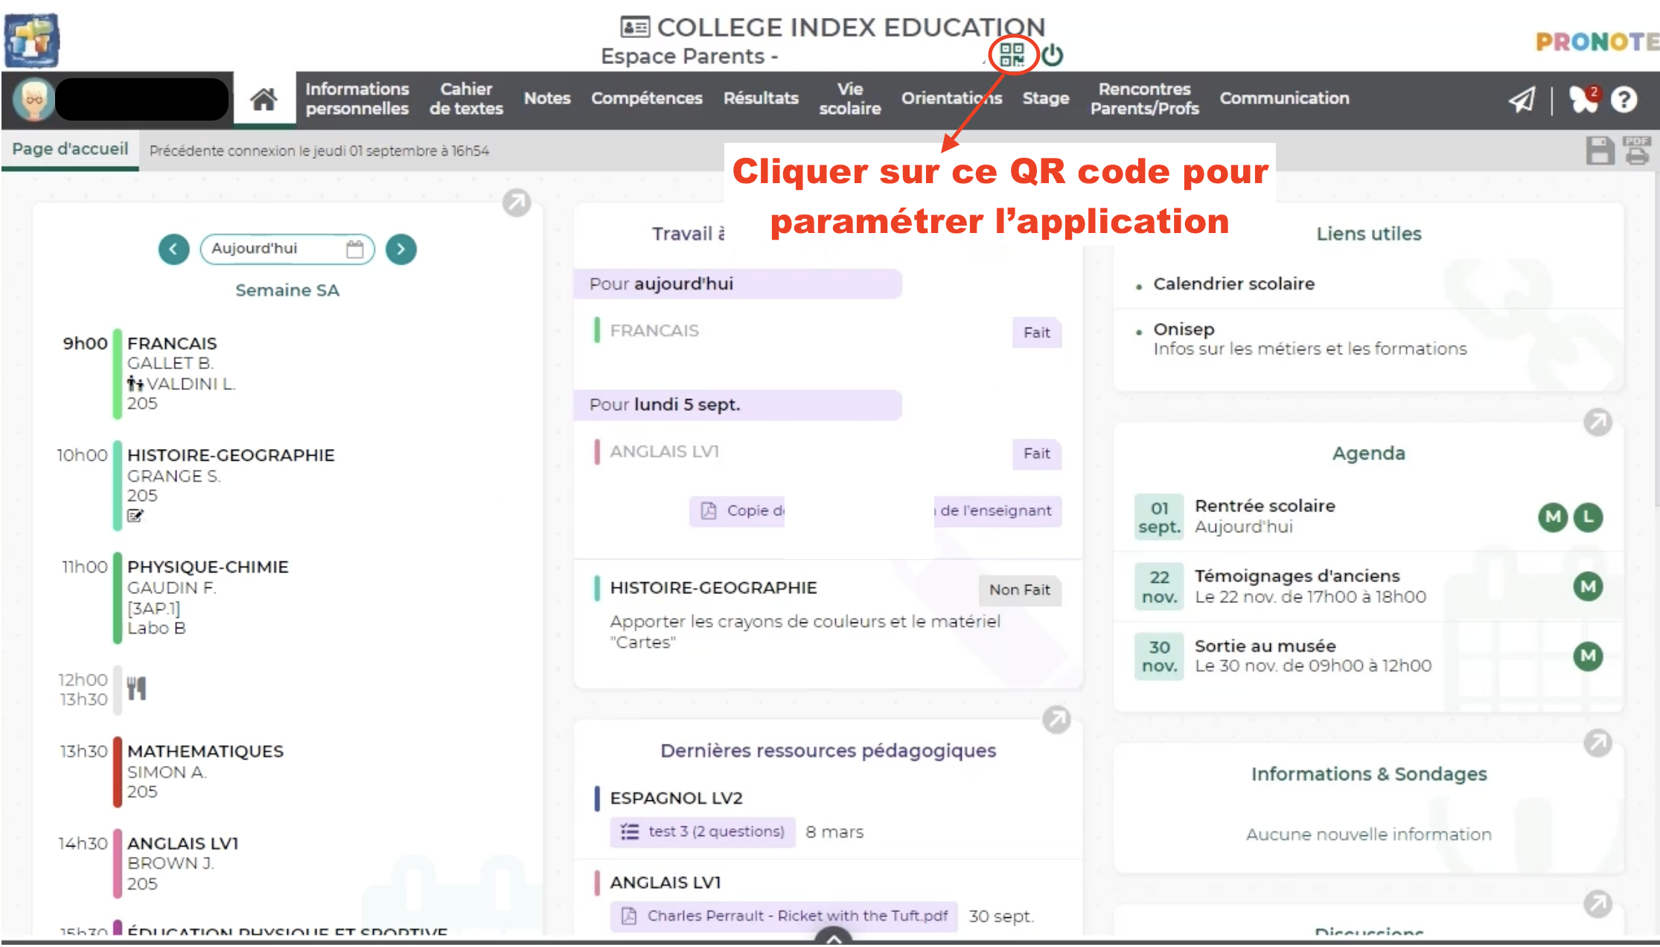Screen dimensions: 1660x947
Task: Expand the timetable widget arrow
Action: pyautogui.click(x=517, y=202)
